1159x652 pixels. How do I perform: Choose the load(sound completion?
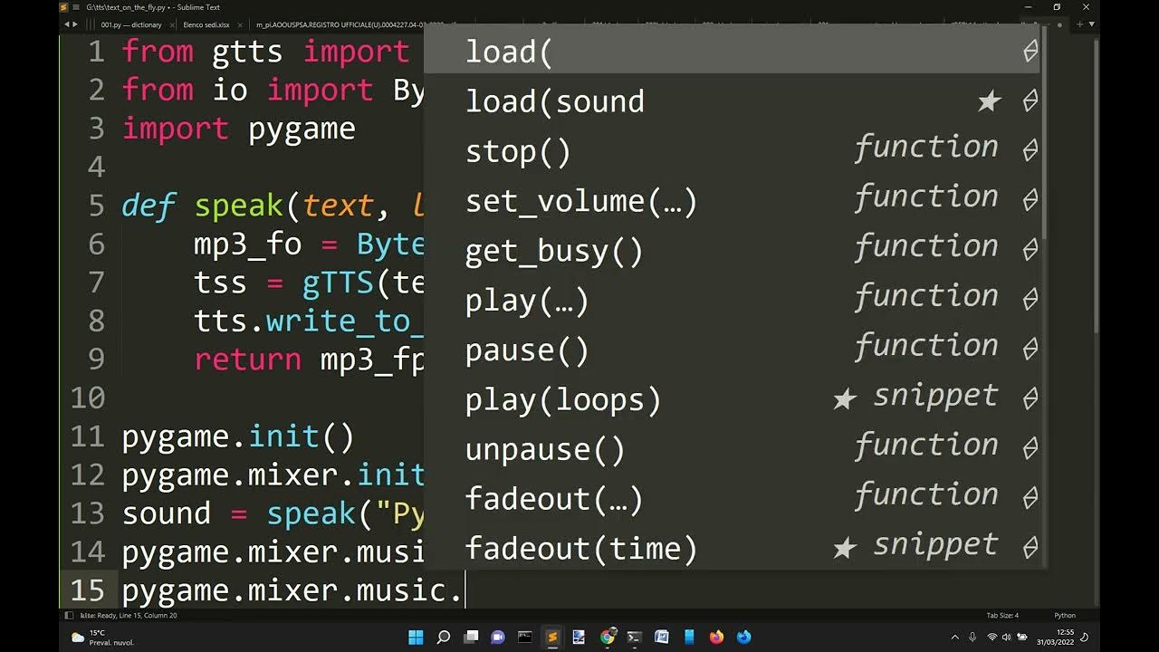[732, 101]
